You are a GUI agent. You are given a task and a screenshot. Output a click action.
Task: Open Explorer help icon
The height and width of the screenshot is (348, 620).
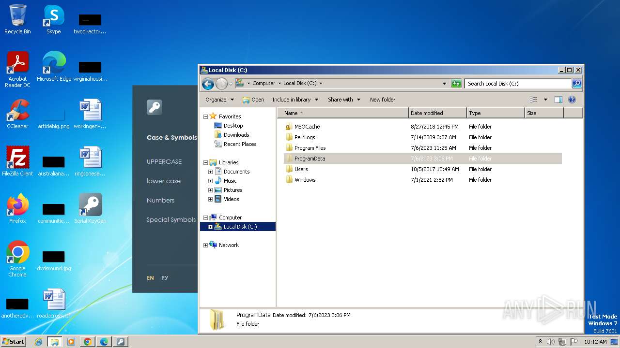pyautogui.click(x=572, y=100)
